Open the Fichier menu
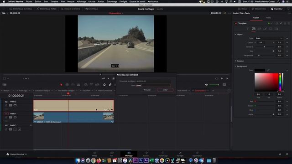 29,1
